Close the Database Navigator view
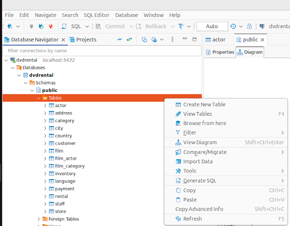The width and height of the screenshot is (290, 226). tap(63, 39)
